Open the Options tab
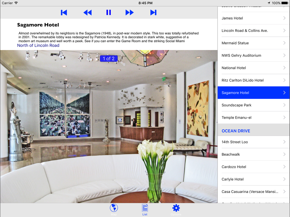This screenshot has height=217, width=290. pos(176,210)
